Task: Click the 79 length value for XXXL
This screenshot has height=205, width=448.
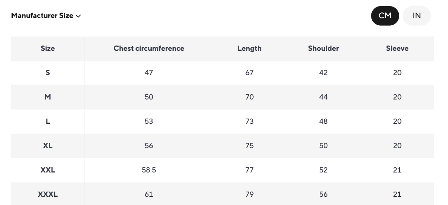Action: pos(249,194)
